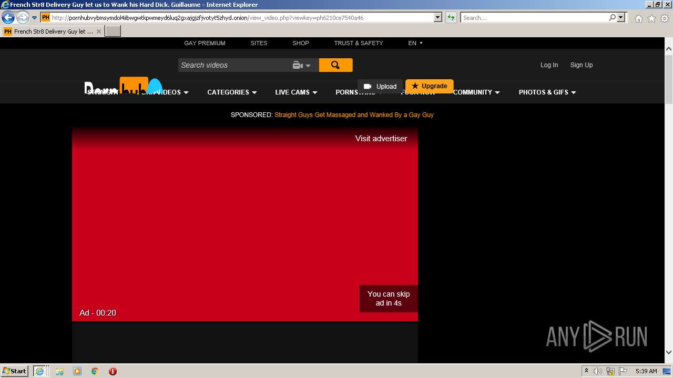
Task: Click the volume speaker tray icon
Action: click(x=598, y=371)
